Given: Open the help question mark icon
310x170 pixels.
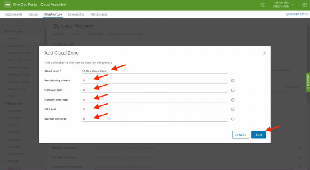Looking at the screenshot, I should (263, 5).
